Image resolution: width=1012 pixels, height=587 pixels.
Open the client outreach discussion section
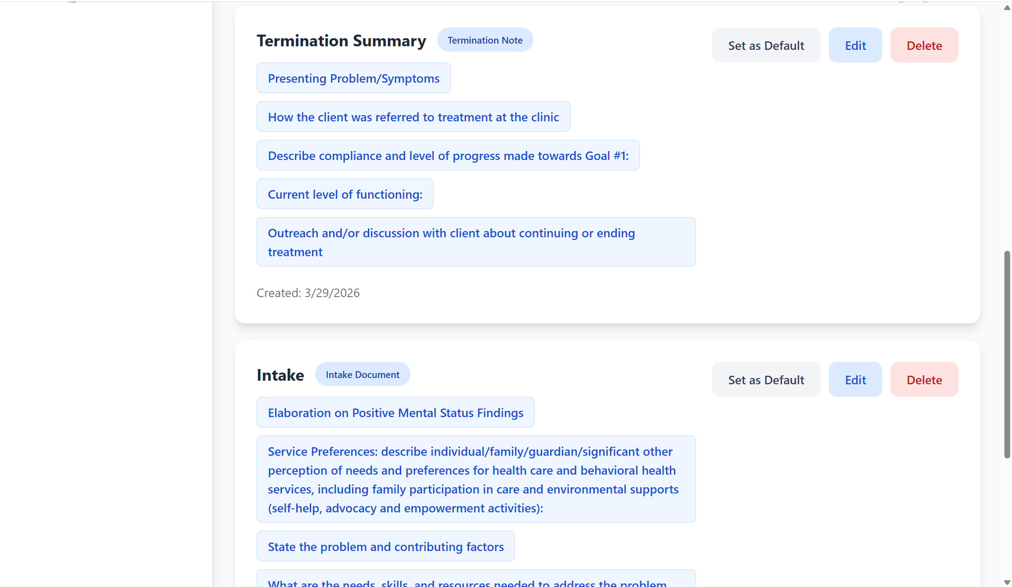point(476,242)
